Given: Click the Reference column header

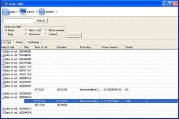Looking at the screenshot, I should pos(90,47).
